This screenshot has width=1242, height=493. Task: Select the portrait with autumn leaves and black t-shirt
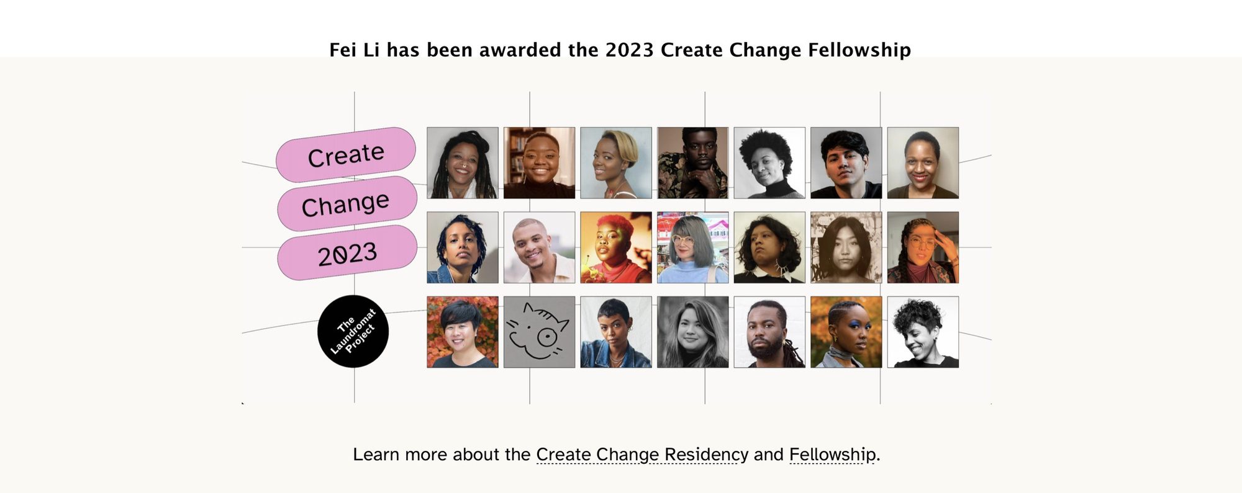coord(463,332)
